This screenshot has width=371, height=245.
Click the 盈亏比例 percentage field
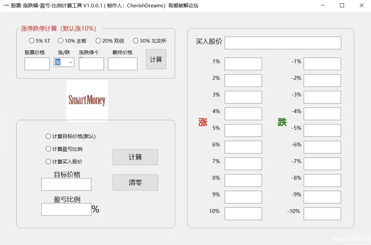[x=66, y=209]
